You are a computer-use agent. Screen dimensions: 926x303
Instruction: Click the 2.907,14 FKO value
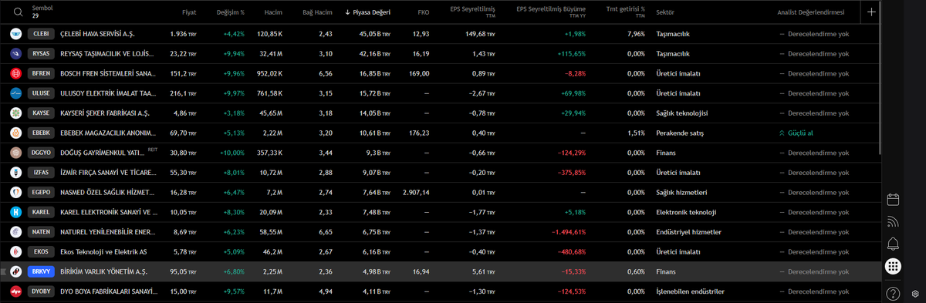(x=416, y=192)
